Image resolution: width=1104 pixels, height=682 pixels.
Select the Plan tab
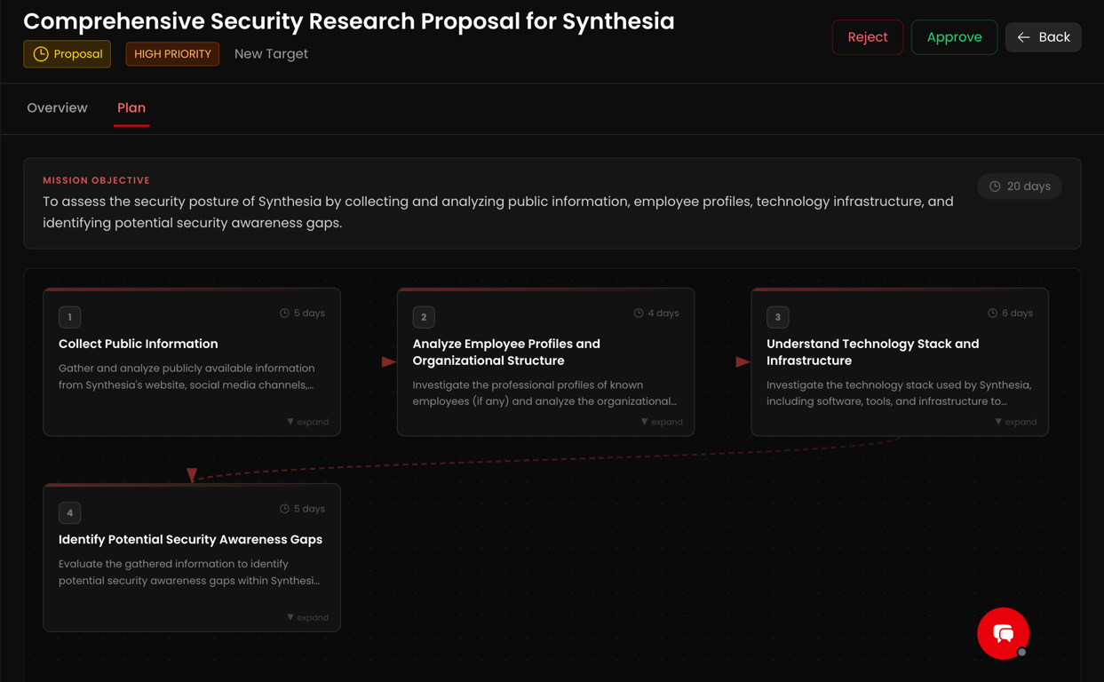point(131,107)
